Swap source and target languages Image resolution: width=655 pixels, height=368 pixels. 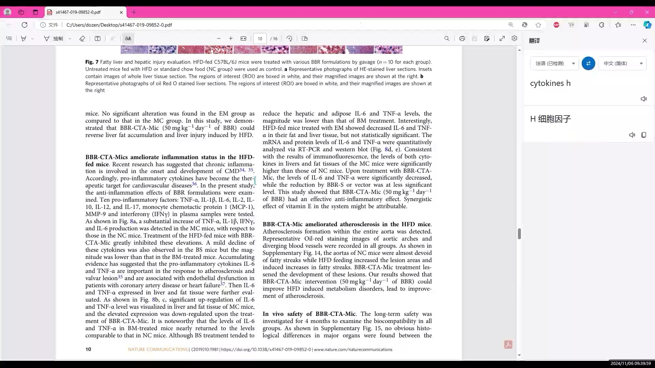tap(588, 63)
